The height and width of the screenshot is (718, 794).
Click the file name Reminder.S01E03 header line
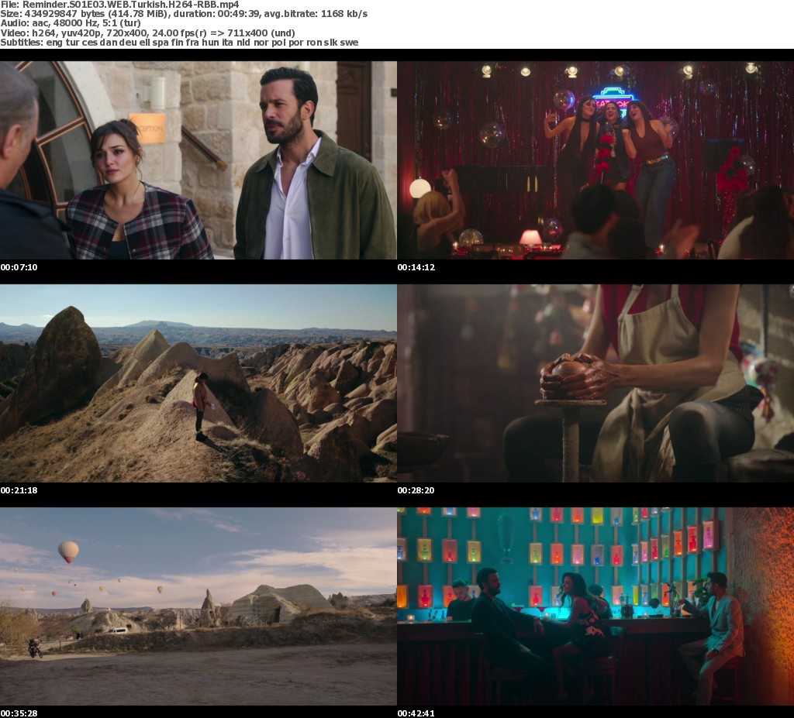[x=119, y=5]
